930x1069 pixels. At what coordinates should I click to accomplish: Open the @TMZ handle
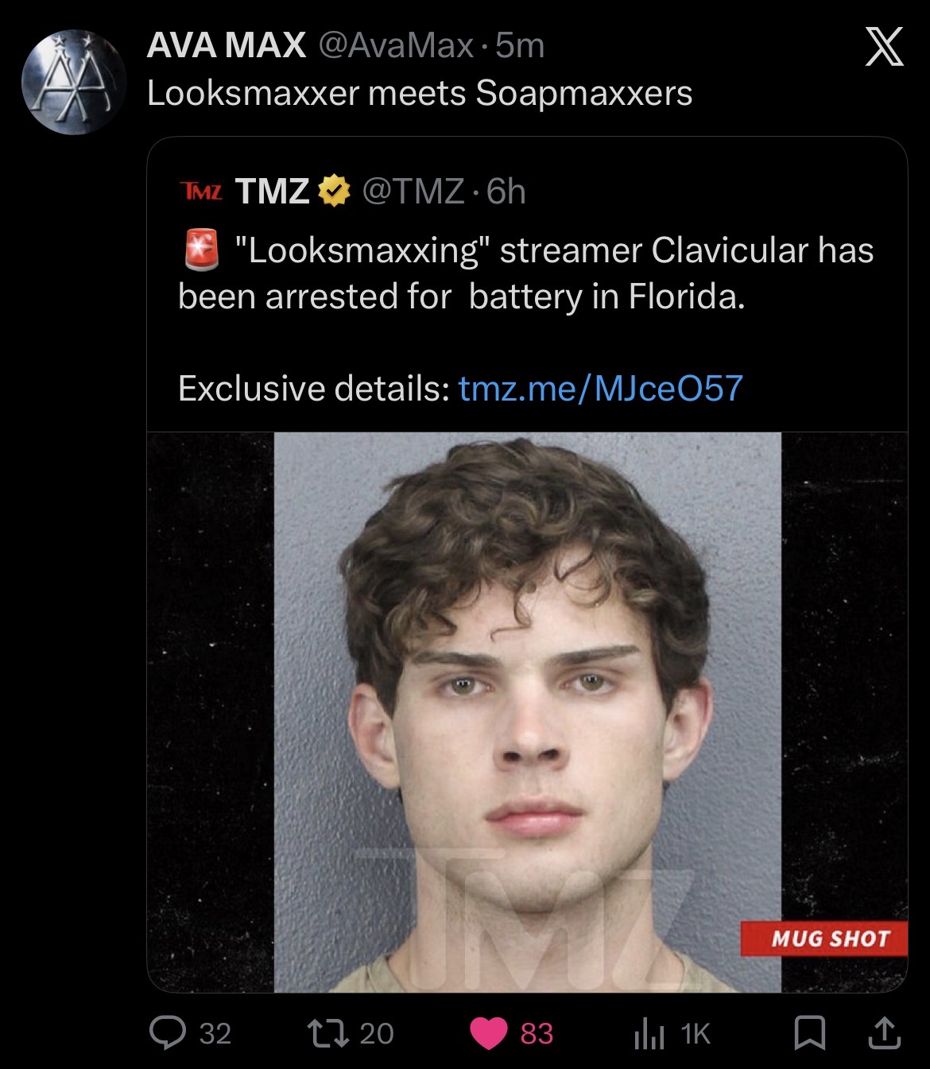[x=413, y=192]
